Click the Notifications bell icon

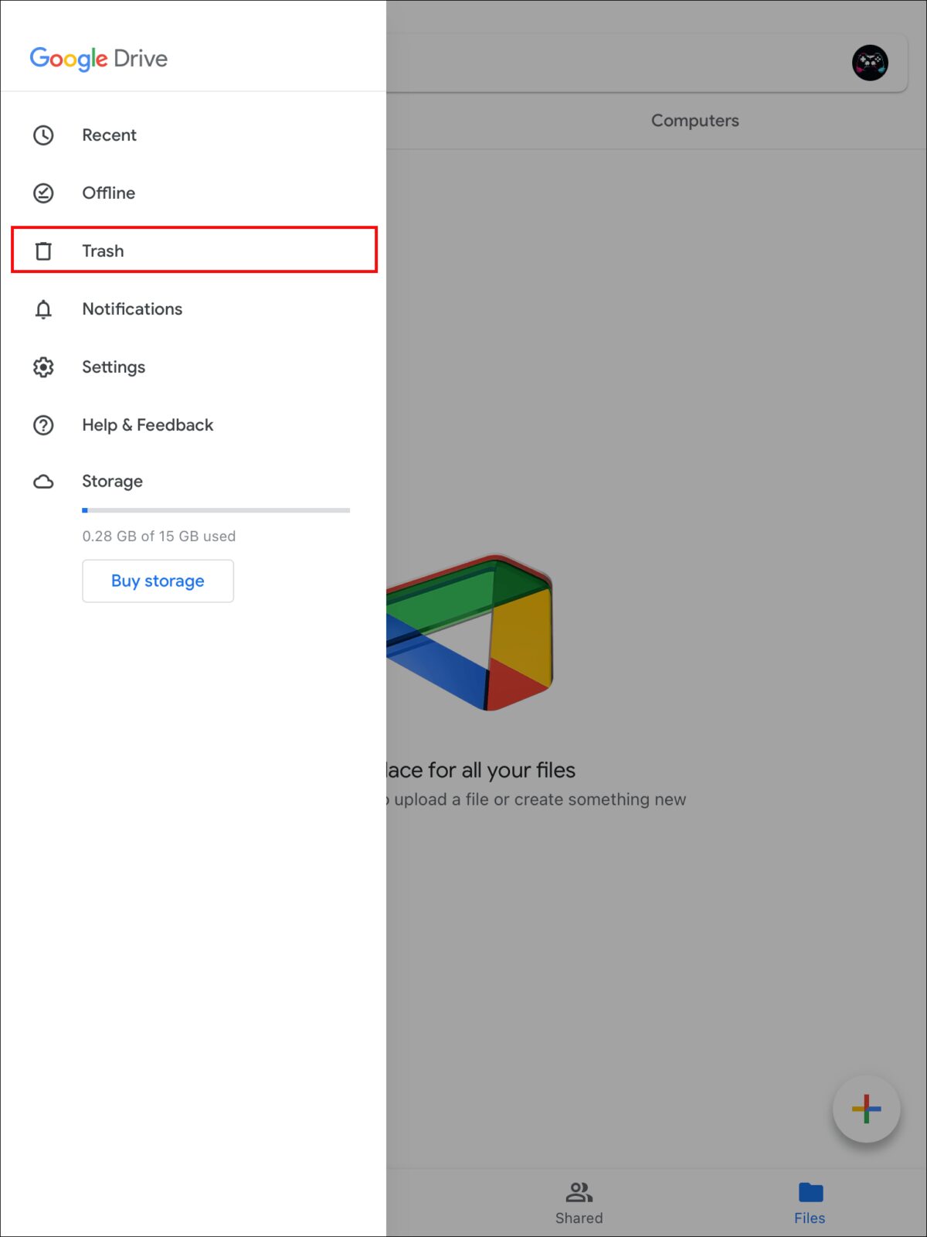coord(43,309)
